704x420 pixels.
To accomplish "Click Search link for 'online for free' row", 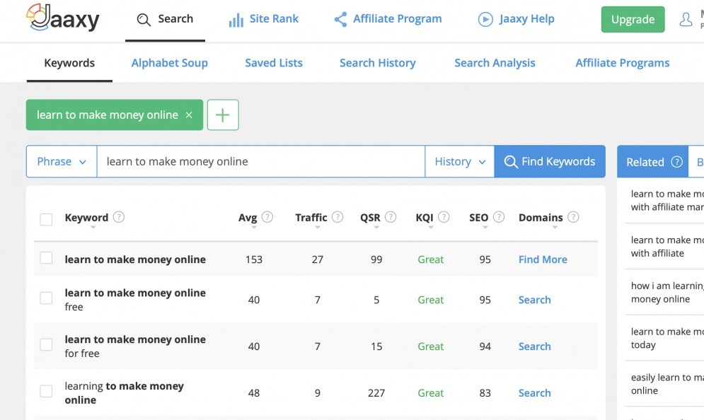I will tap(534, 346).
